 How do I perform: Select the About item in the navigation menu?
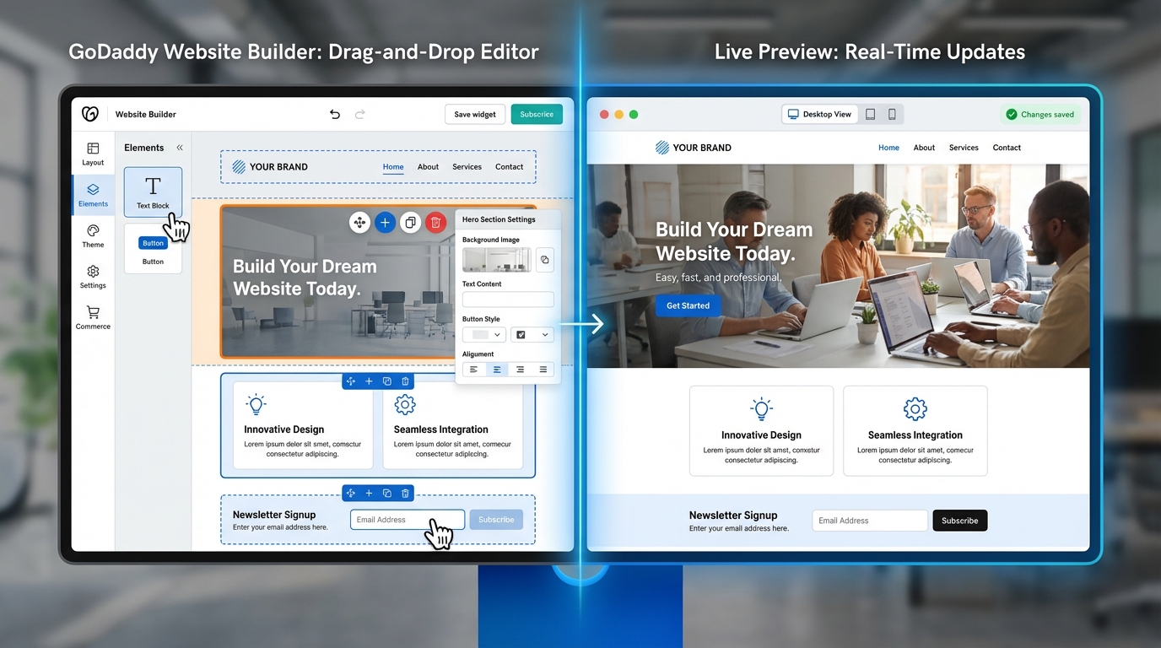(x=428, y=166)
